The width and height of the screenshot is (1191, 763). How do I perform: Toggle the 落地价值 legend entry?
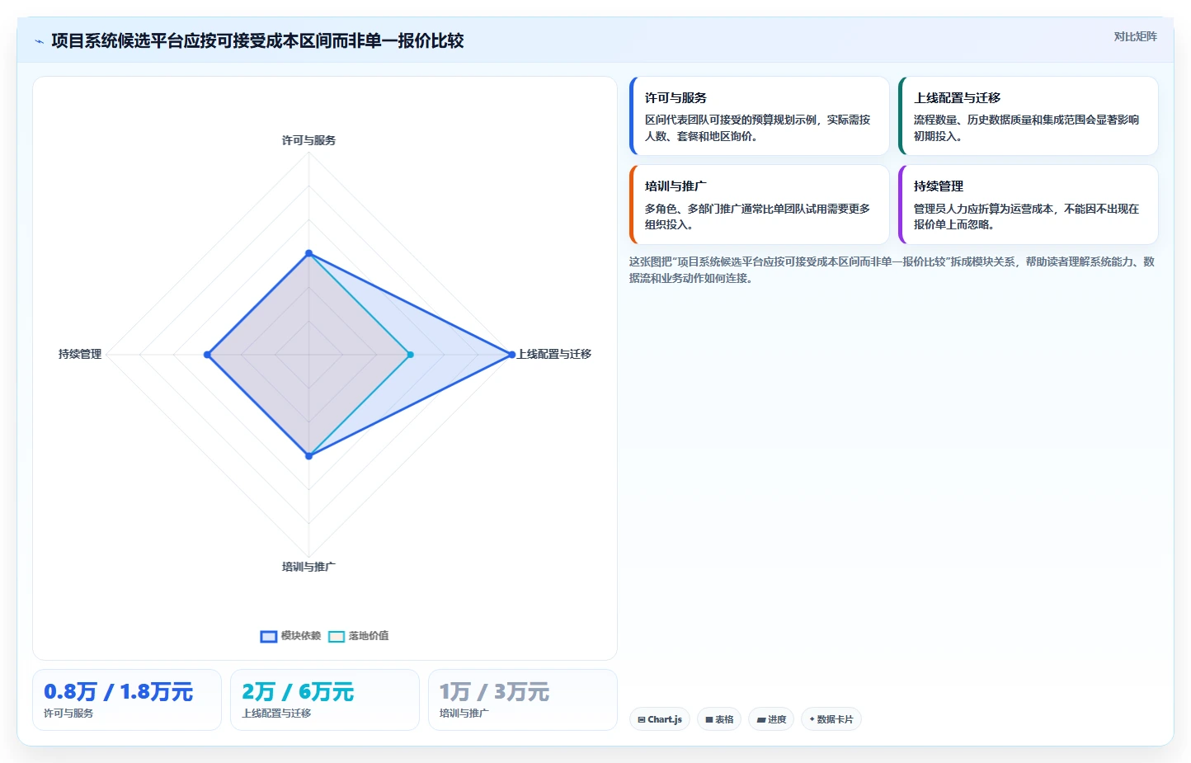pos(359,636)
